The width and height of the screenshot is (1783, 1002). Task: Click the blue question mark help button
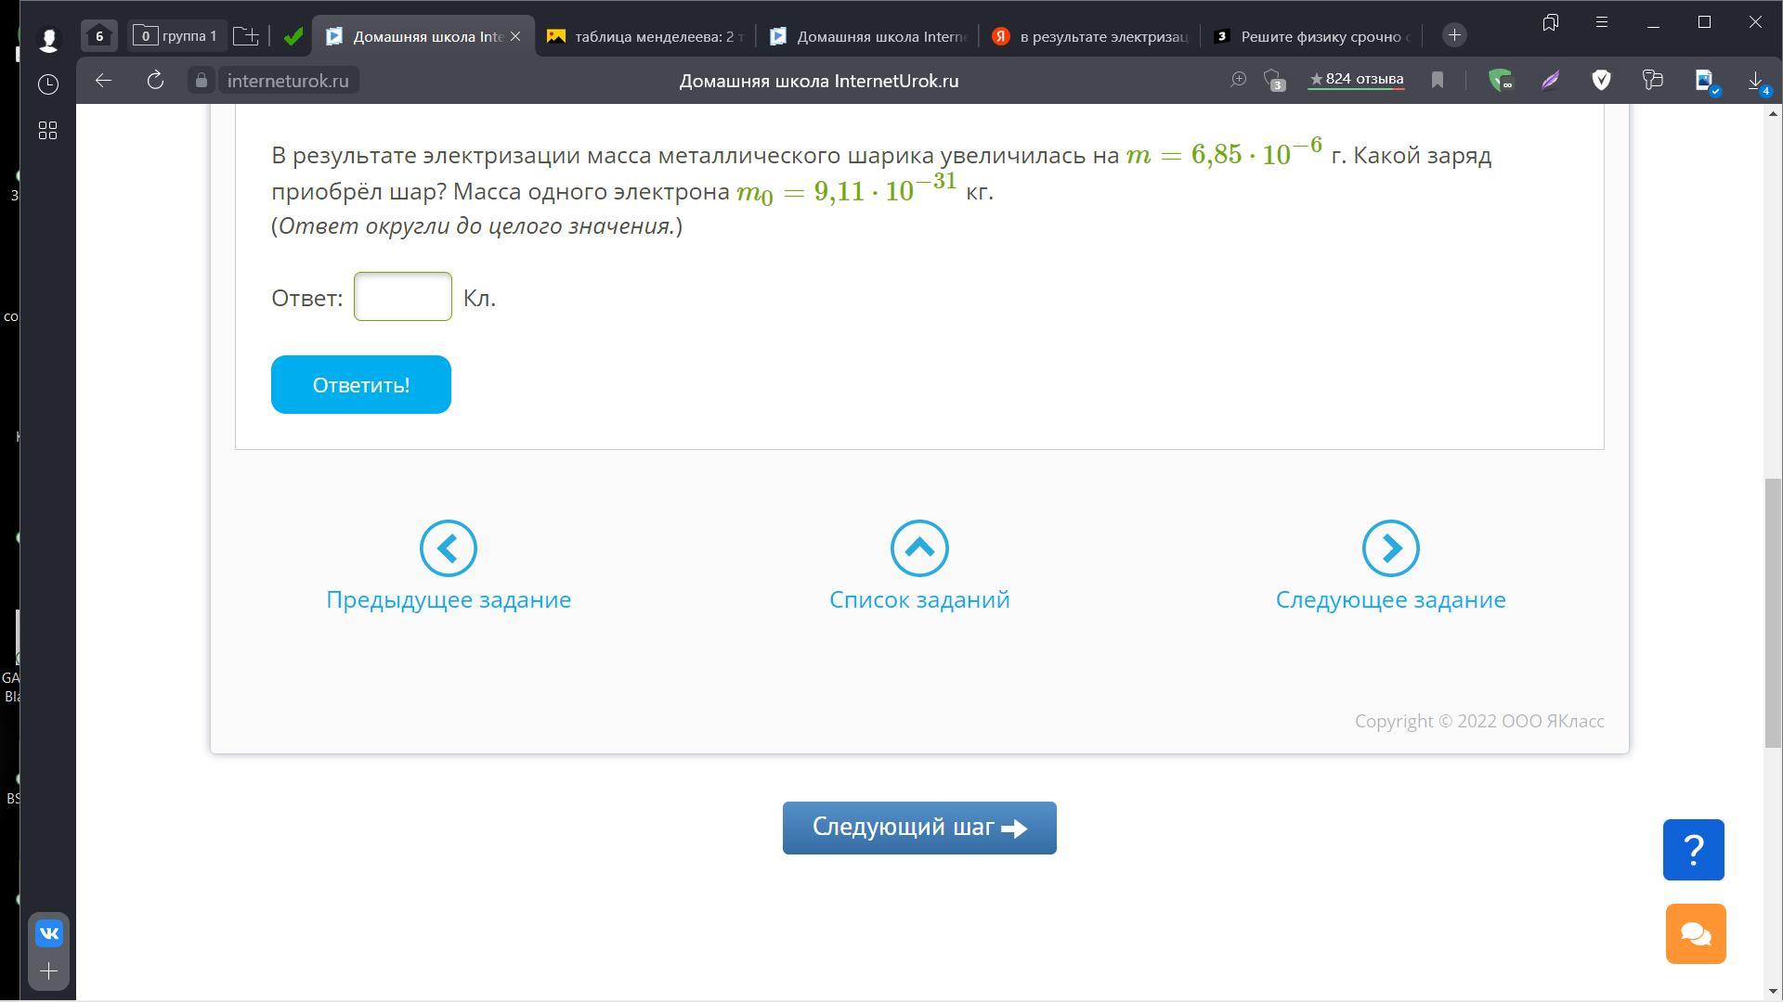click(x=1693, y=849)
